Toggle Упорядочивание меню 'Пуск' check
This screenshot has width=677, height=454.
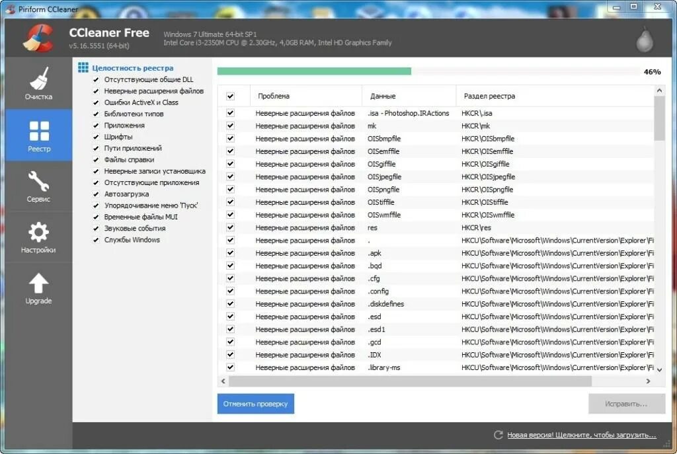click(97, 206)
